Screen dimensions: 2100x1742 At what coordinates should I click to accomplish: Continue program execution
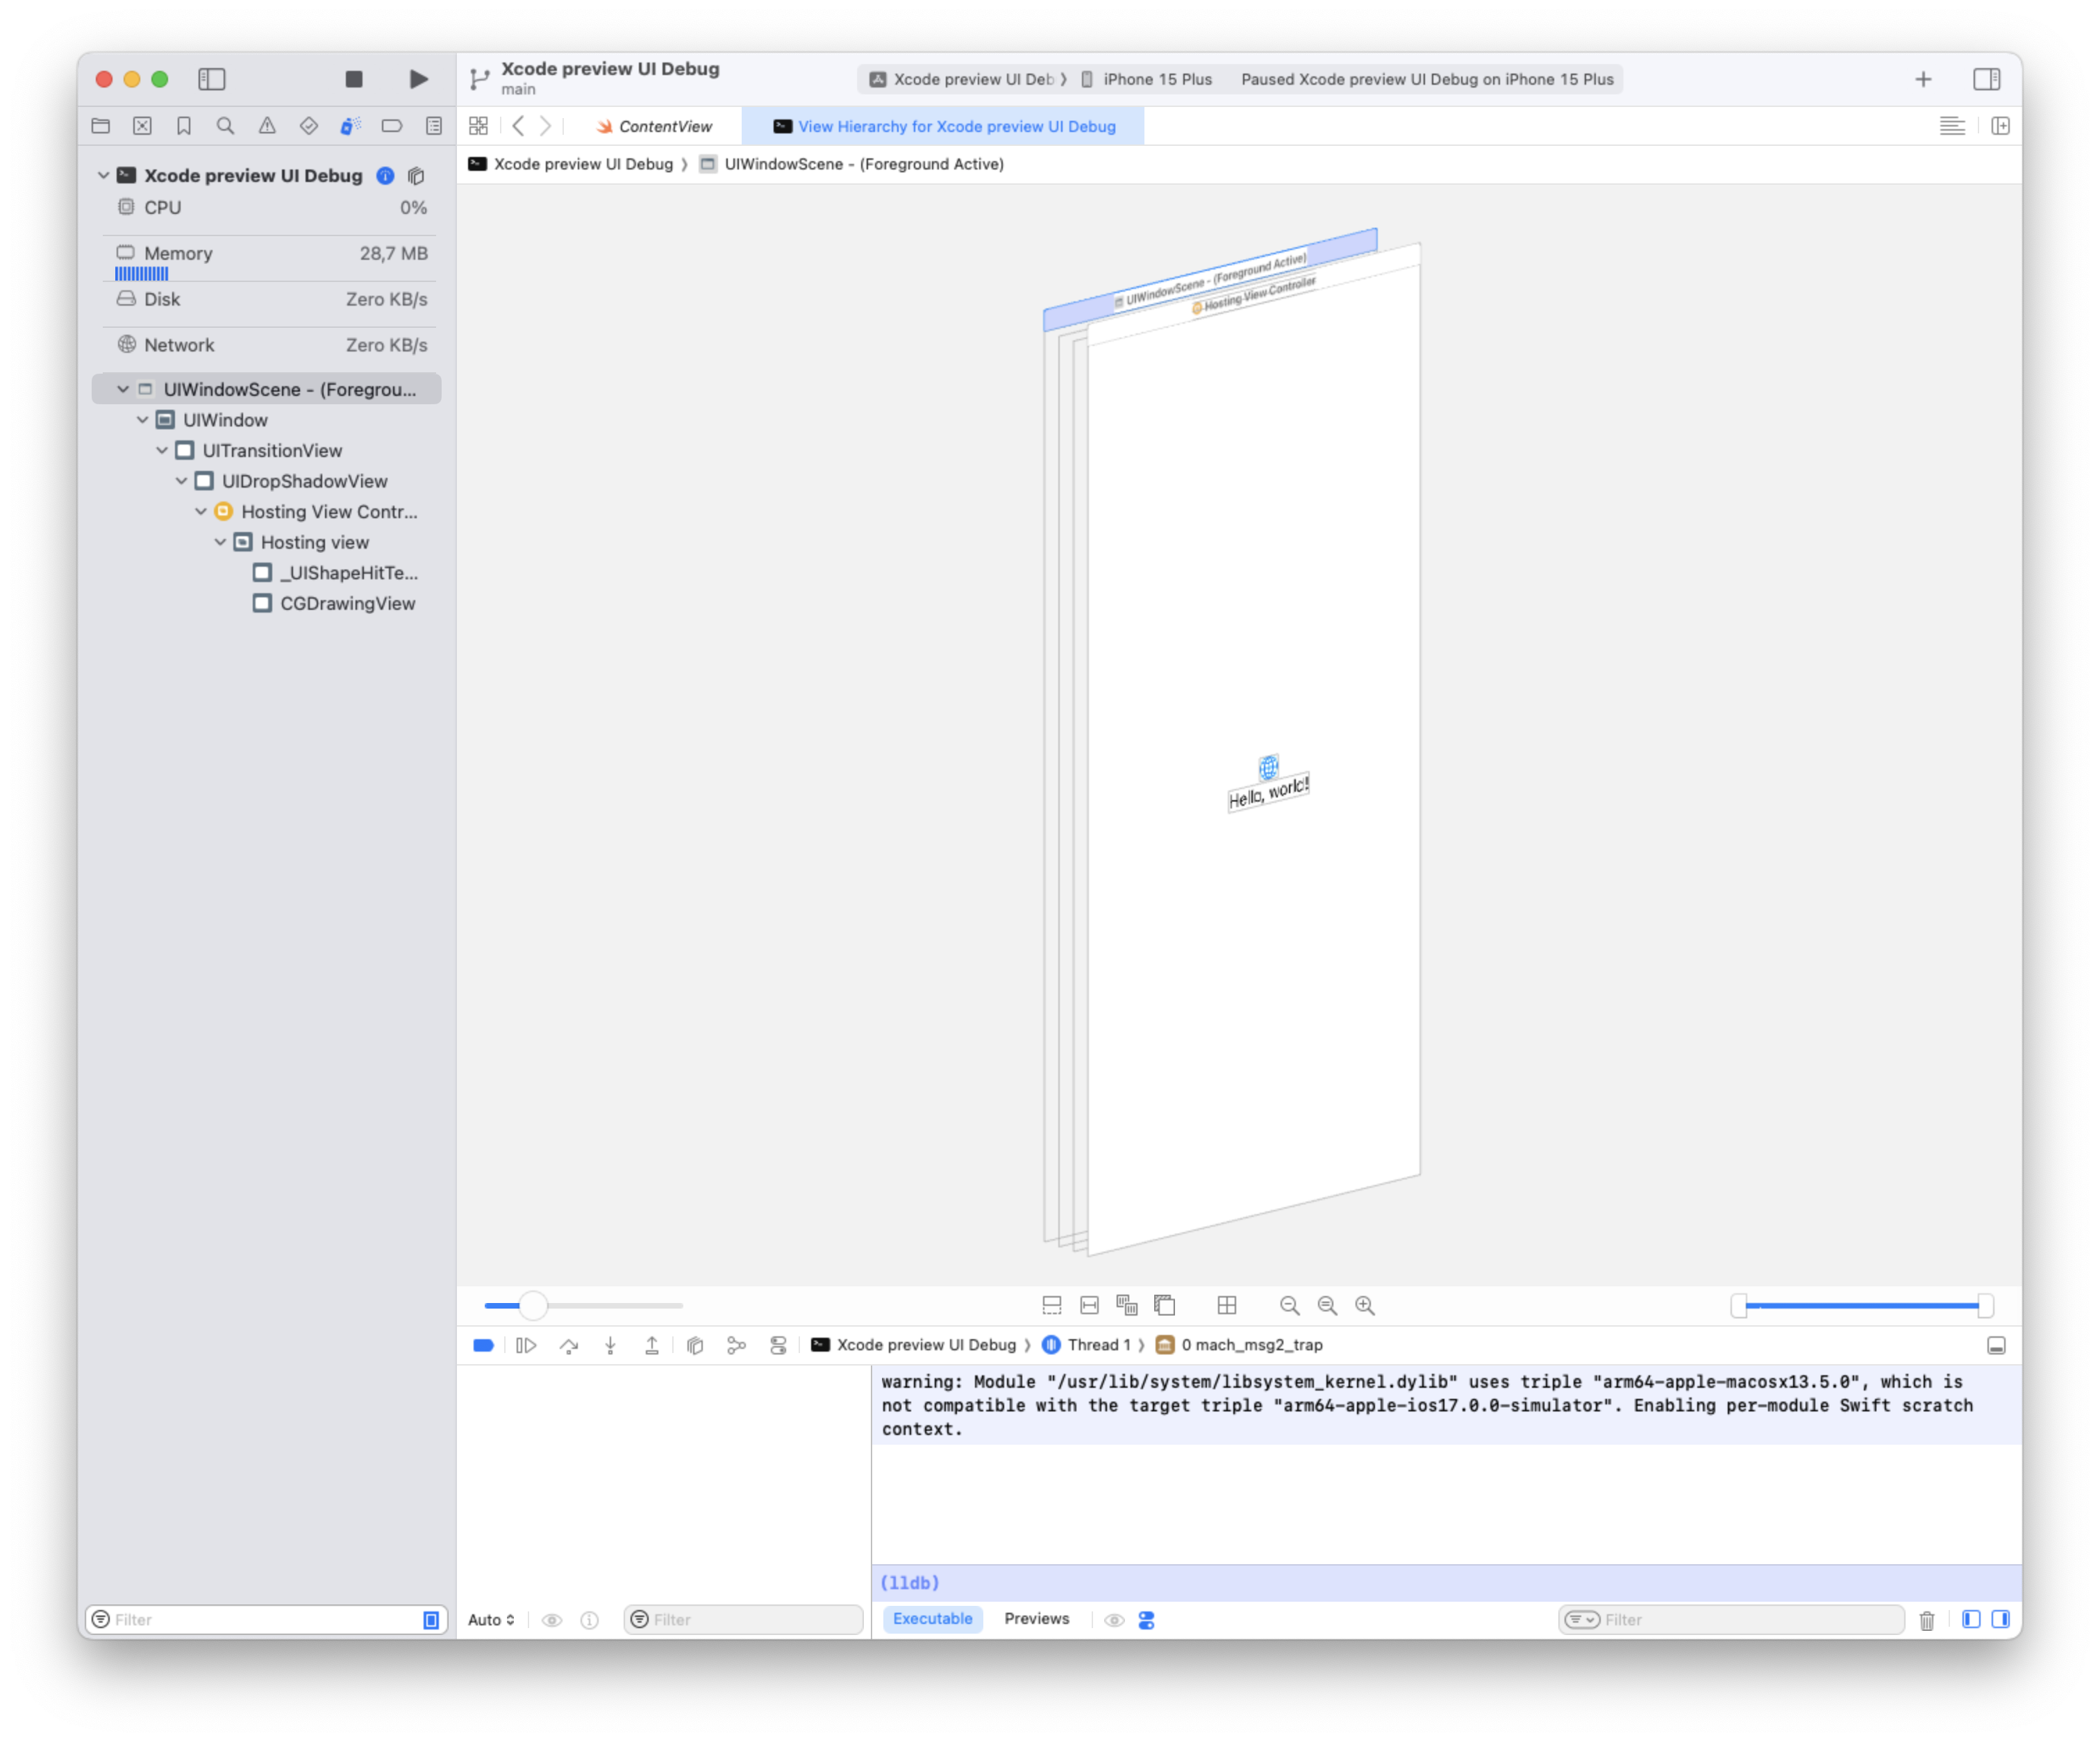(x=526, y=1346)
